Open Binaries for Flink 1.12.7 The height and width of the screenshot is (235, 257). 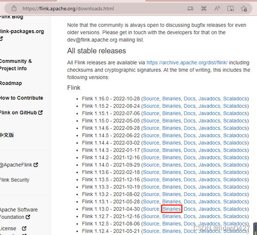pyautogui.click(x=172, y=216)
